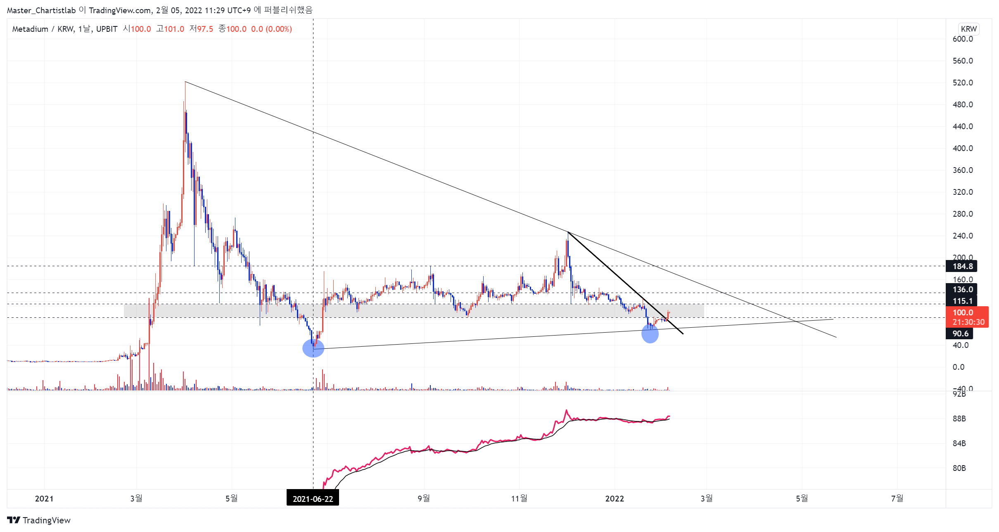Click the 84B value on the indicator axis
This screenshot has height=532, width=999.
tap(959, 443)
